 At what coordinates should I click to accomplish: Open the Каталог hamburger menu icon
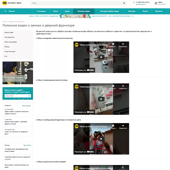tap(6, 11)
